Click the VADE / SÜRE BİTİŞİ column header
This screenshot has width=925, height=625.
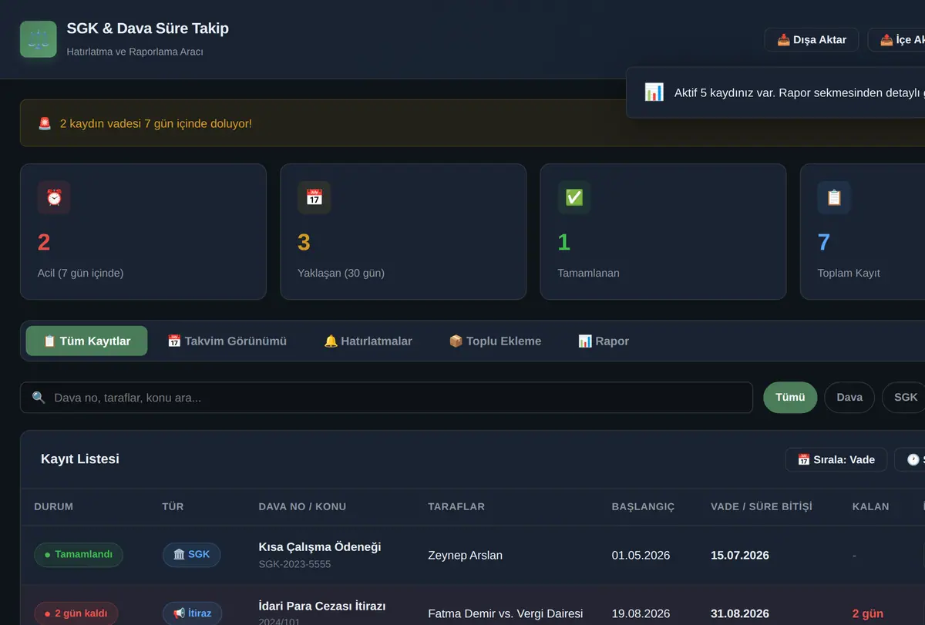[x=762, y=507]
